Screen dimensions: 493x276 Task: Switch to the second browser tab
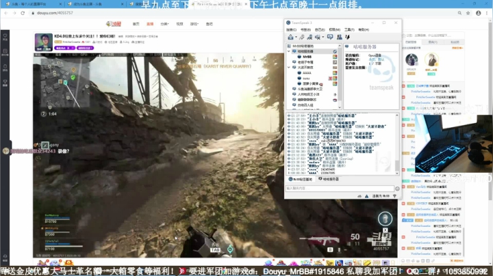[x=94, y=4]
